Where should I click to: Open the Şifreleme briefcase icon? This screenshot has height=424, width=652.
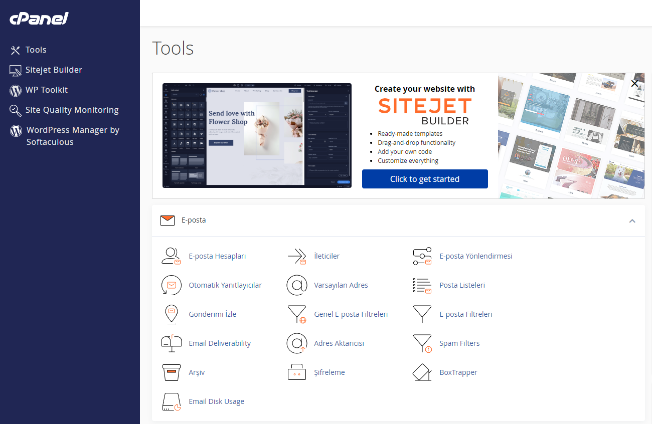click(297, 372)
